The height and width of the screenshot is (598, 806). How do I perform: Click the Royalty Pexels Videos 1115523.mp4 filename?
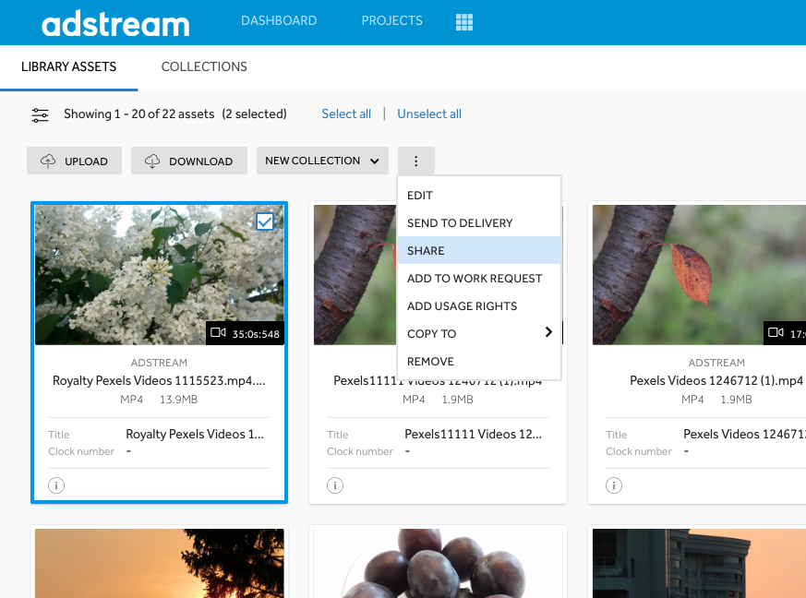point(159,381)
